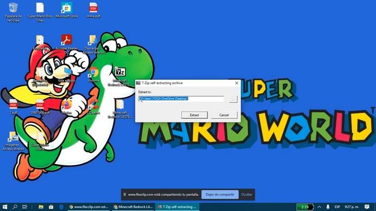Expand hidden system tray icons chevron
Image resolution: width=376 pixels, height=211 pixels.
point(319,207)
